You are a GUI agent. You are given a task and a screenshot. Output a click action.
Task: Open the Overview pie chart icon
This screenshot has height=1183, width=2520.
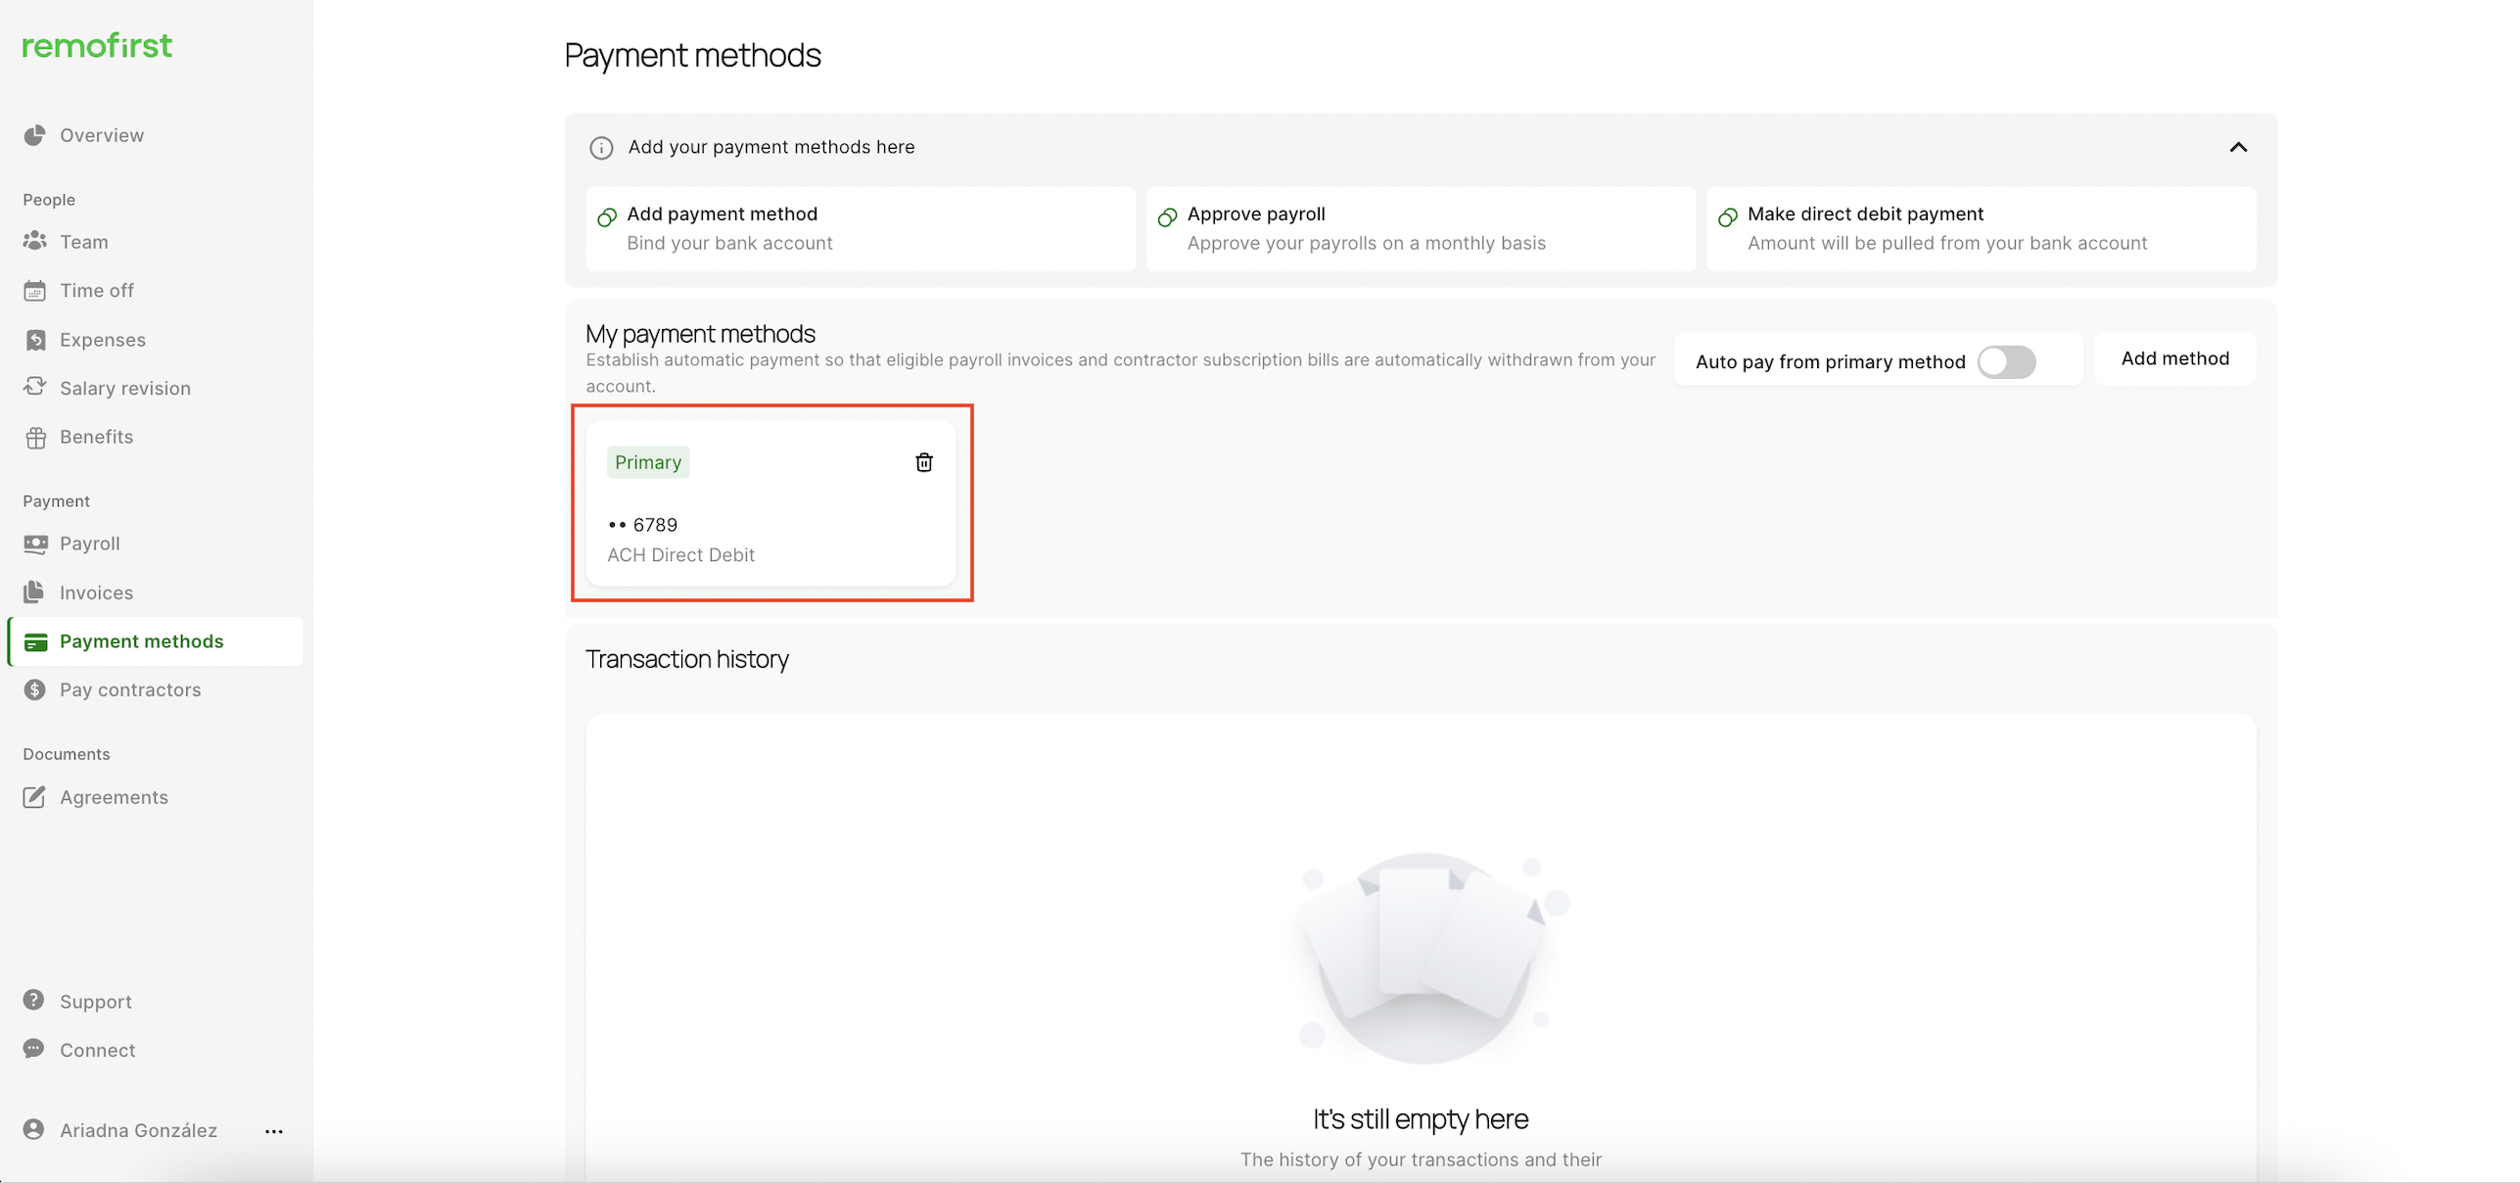(x=35, y=135)
